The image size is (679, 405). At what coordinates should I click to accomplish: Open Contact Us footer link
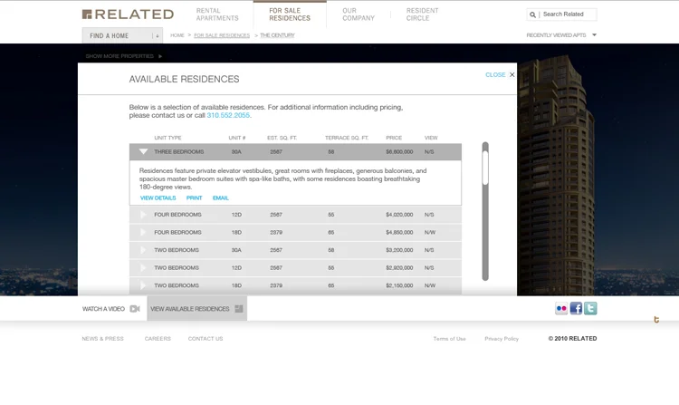206,339
